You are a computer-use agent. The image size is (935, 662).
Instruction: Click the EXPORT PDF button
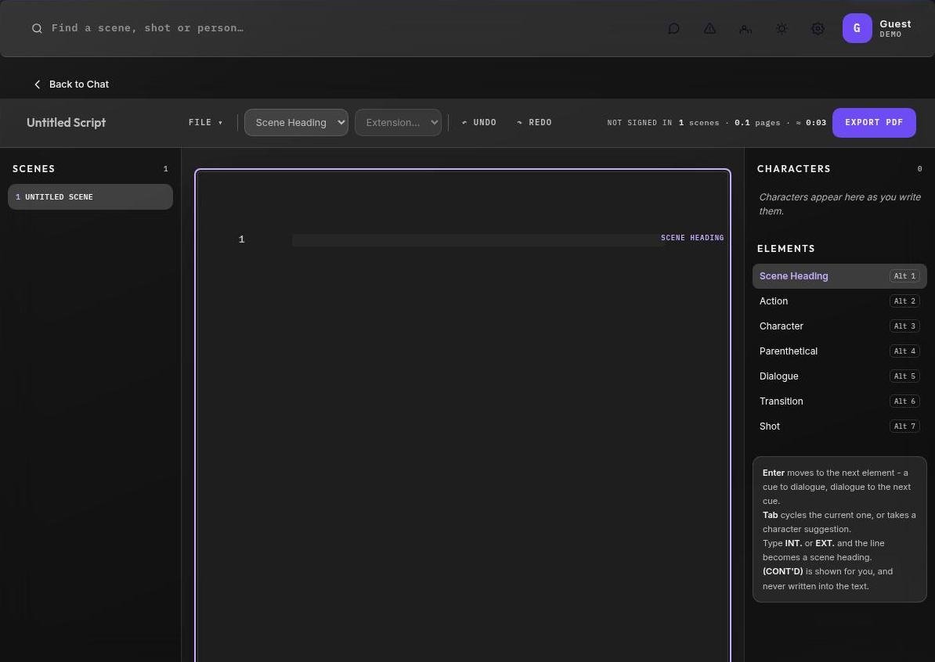(874, 123)
